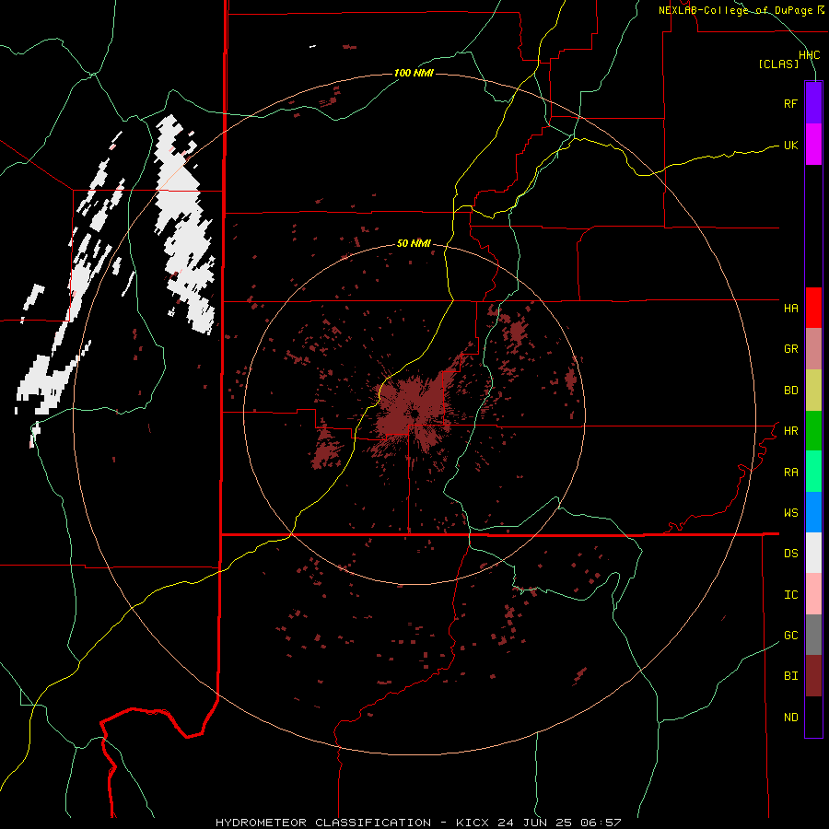Click the BD yellow legend swatch

coord(813,390)
